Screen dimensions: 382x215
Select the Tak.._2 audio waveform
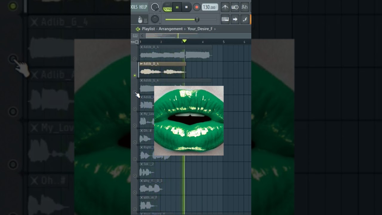pos(147,172)
